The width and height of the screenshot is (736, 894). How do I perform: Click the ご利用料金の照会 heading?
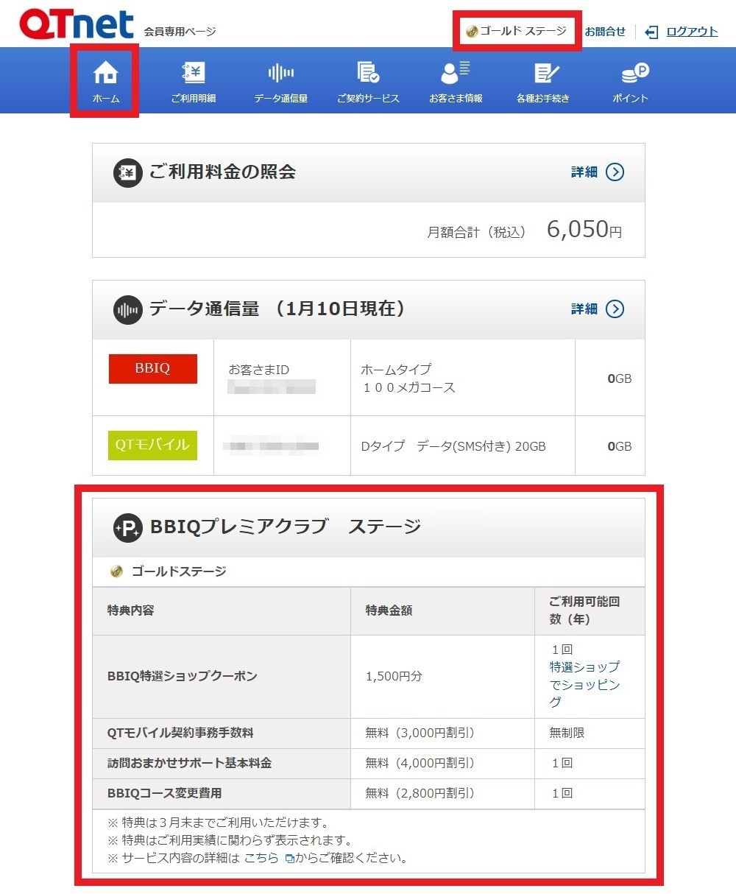pos(222,172)
